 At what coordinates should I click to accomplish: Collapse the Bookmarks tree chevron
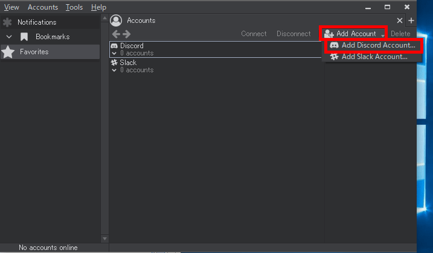pyautogui.click(x=9, y=37)
